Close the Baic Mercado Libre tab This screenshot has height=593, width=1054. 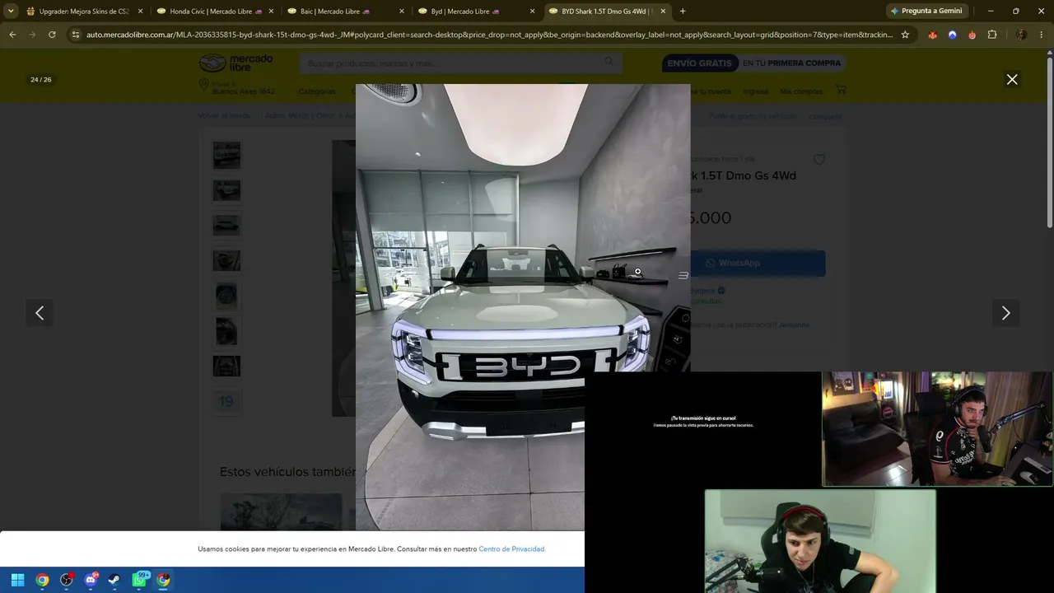(x=401, y=12)
